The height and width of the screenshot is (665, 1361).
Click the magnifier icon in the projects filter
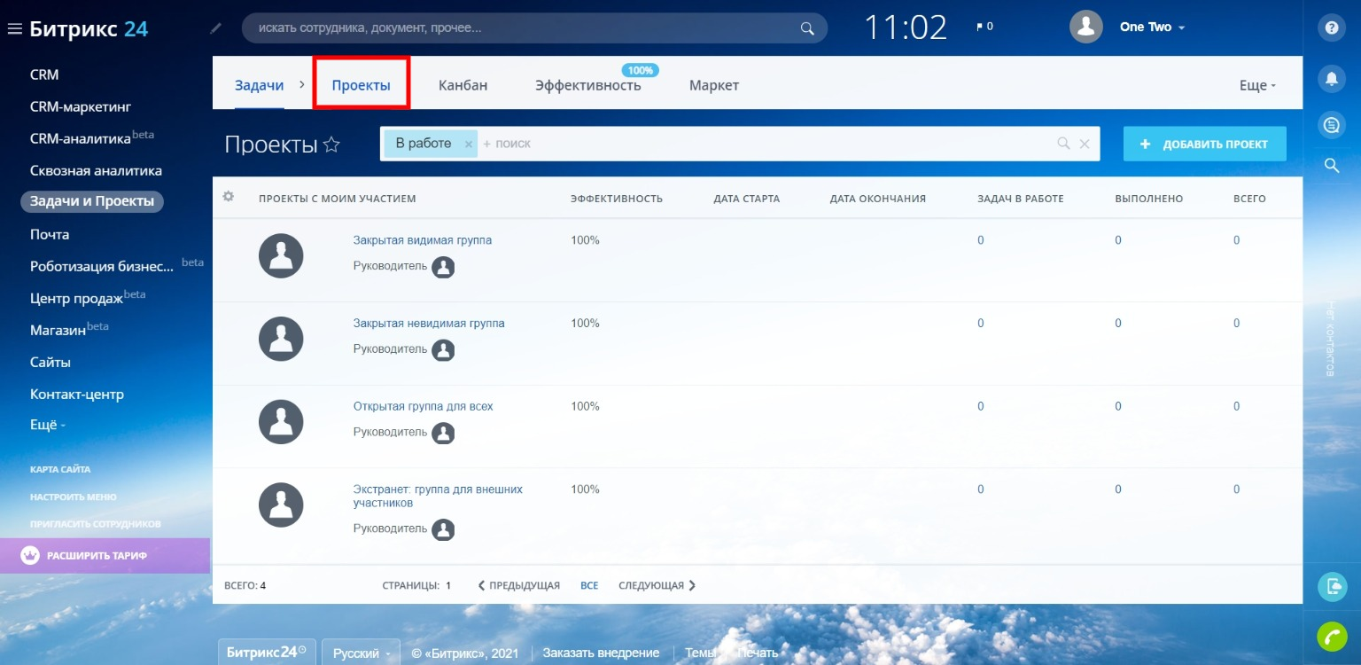(x=1063, y=144)
